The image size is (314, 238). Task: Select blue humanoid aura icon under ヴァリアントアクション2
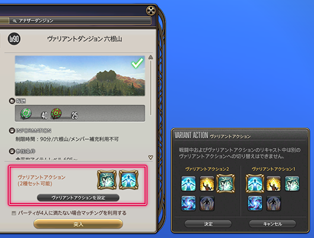click(x=188, y=184)
